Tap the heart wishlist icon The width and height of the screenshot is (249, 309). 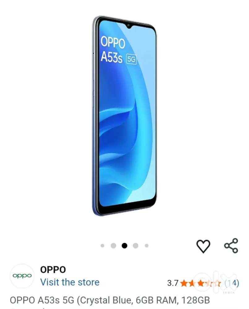203,246
